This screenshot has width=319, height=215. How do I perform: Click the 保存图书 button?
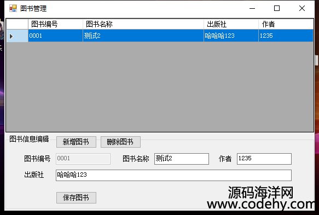pos(76,197)
